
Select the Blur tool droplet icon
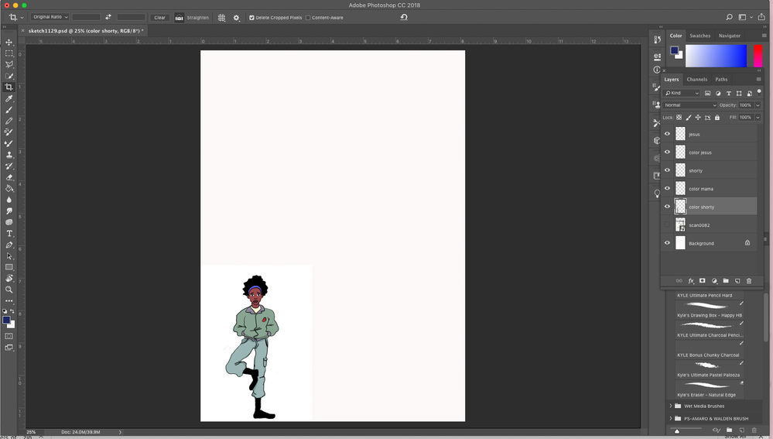coord(9,200)
